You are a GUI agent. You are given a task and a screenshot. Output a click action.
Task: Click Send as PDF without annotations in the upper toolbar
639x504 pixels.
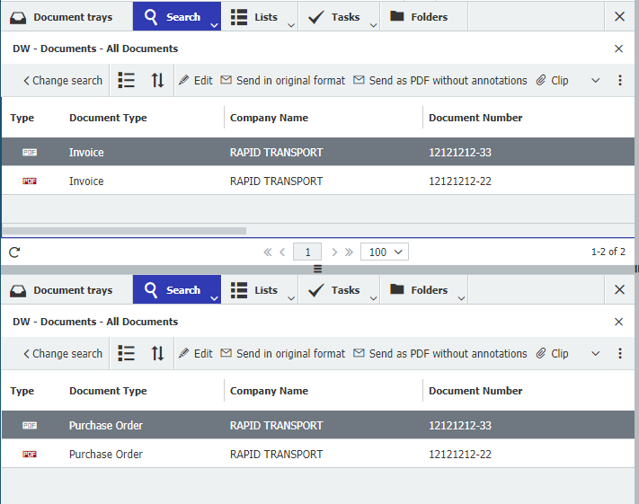coord(439,80)
